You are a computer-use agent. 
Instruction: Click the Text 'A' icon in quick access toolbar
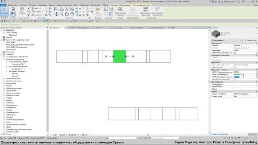pyautogui.click(x=35, y=21)
